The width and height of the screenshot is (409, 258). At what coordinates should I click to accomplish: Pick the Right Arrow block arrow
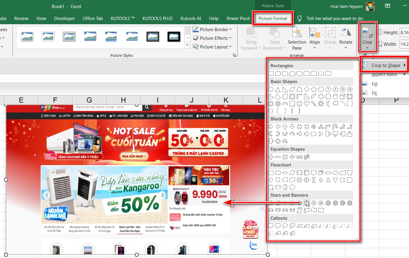pyautogui.click(x=271, y=126)
